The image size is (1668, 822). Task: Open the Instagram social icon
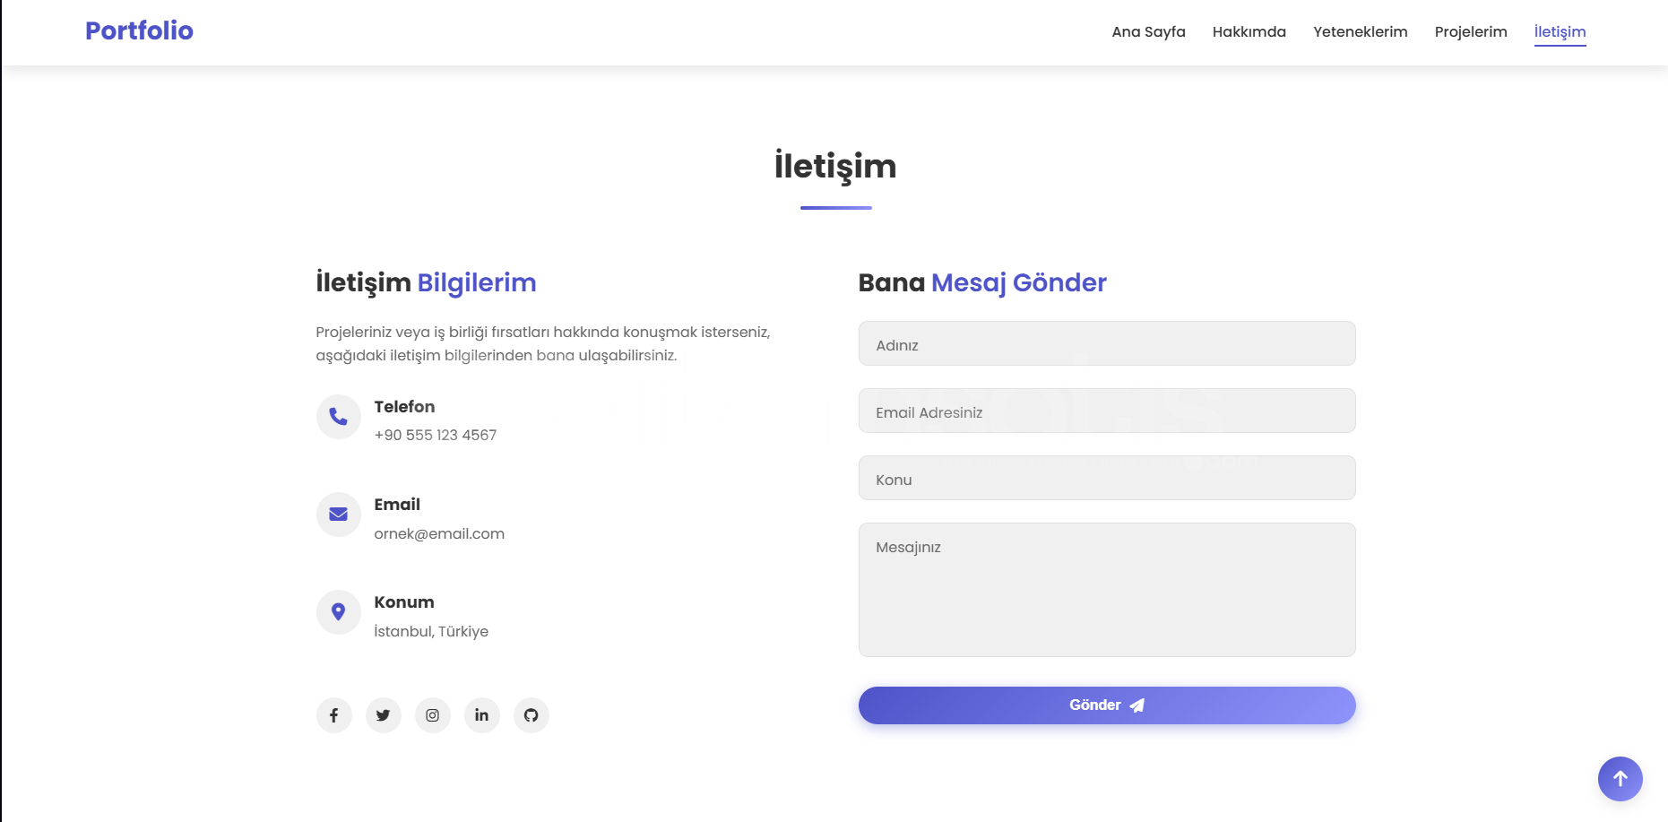432,715
